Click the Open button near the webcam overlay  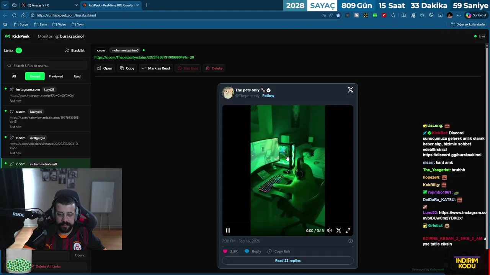[79, 255]
